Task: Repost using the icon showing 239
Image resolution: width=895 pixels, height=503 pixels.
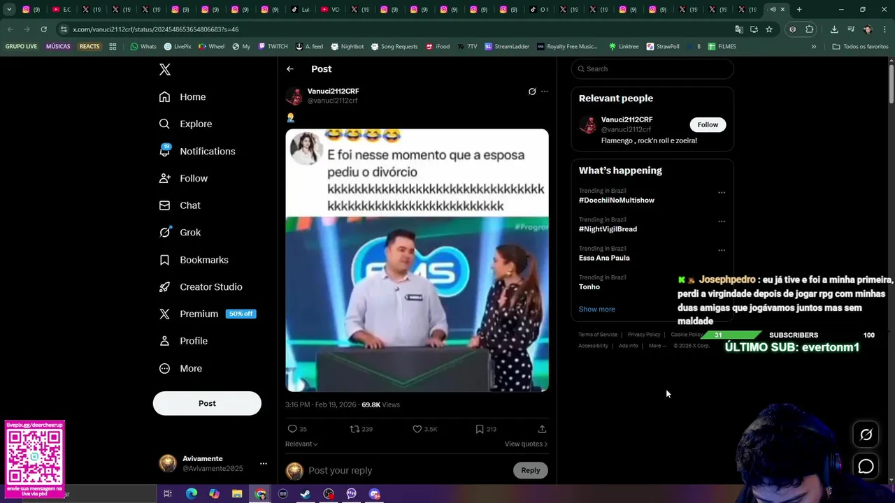Action: pos(355,429)
